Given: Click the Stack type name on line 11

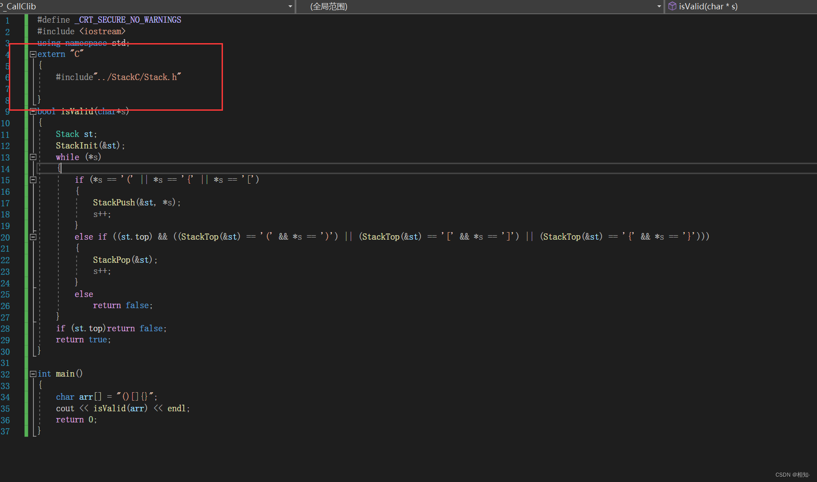Looking at the screenshot, I should 67,134.
